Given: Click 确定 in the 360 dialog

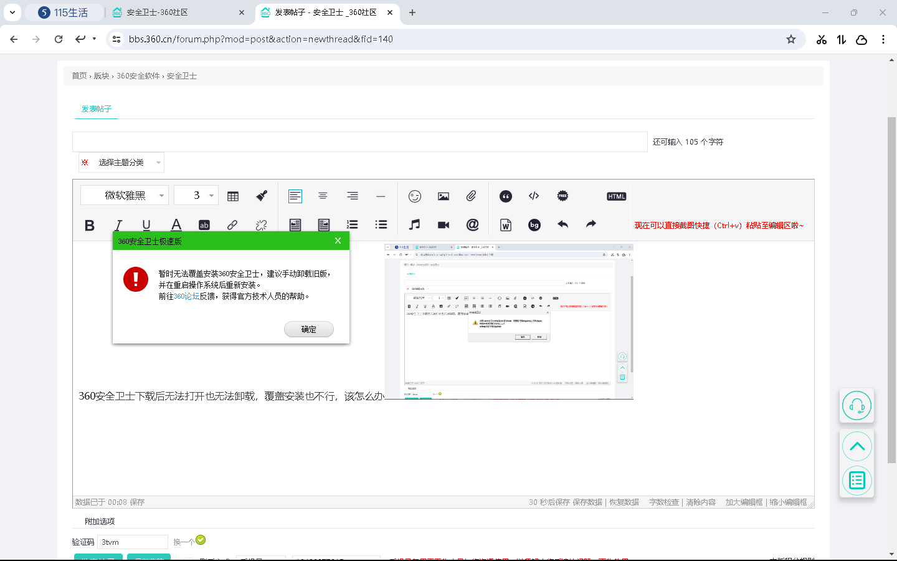Looking at the screenshot, I should coord(309,329).
